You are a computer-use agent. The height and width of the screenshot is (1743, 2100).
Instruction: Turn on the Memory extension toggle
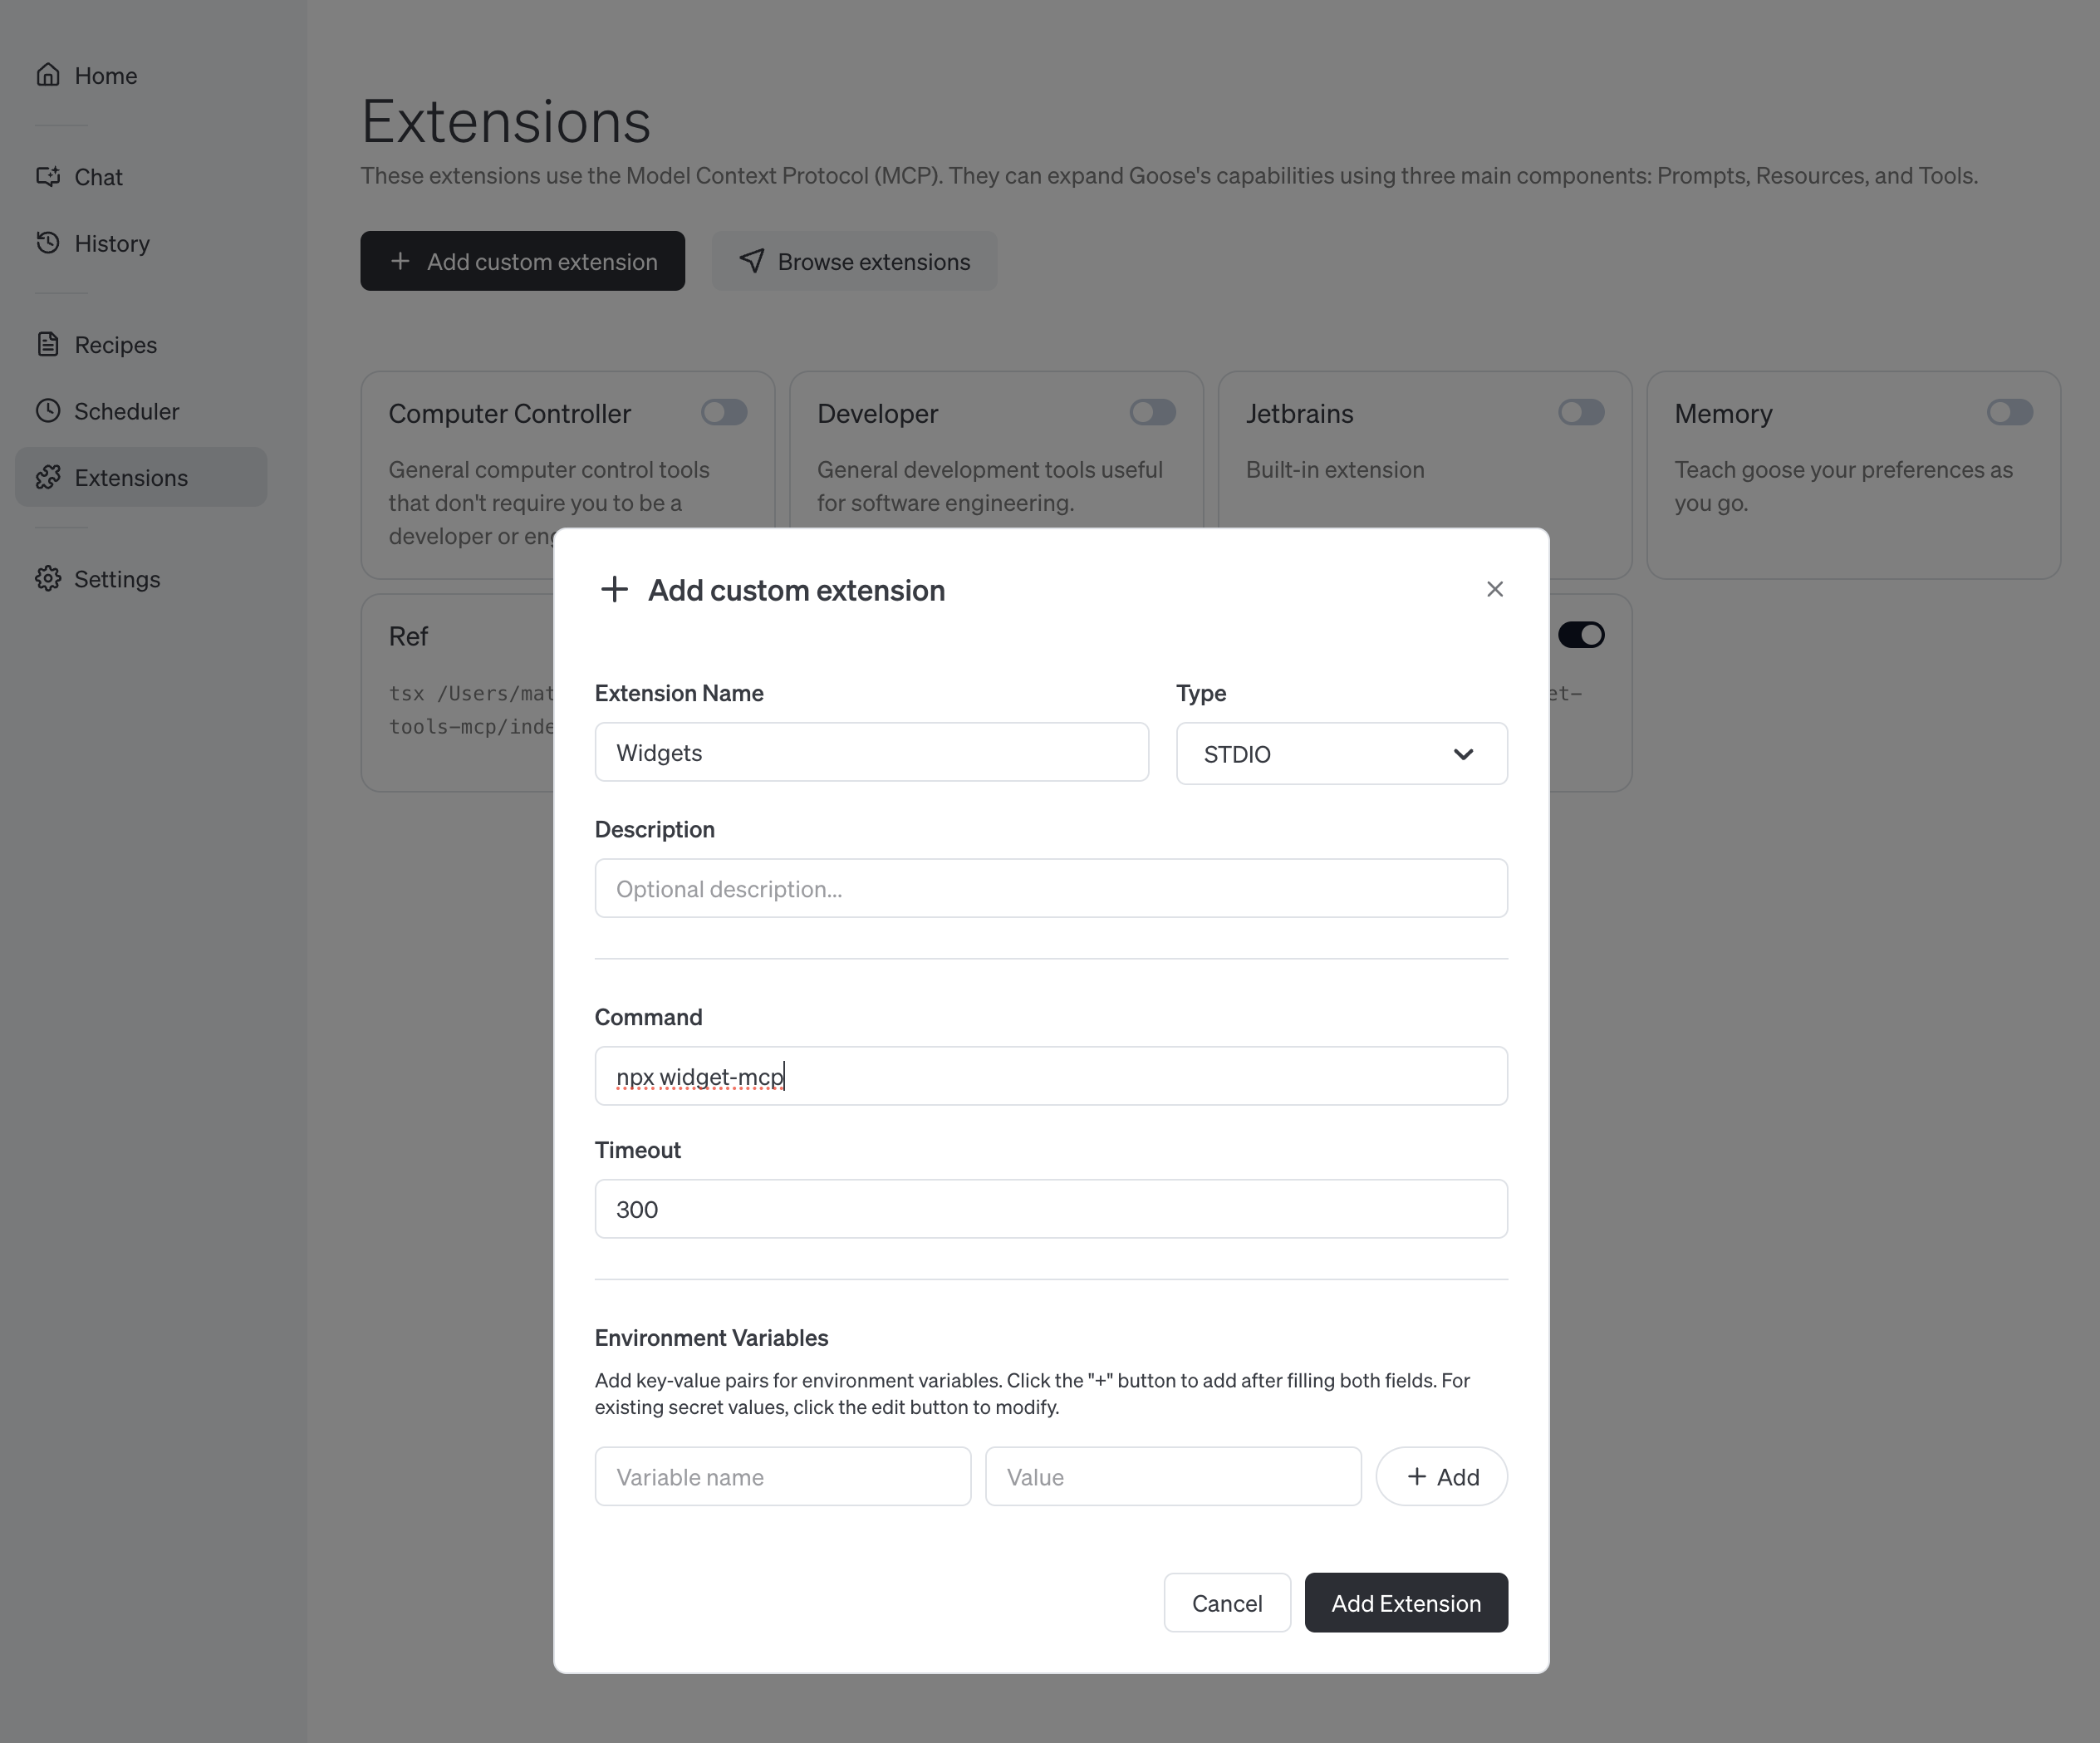pos(2010,412)
